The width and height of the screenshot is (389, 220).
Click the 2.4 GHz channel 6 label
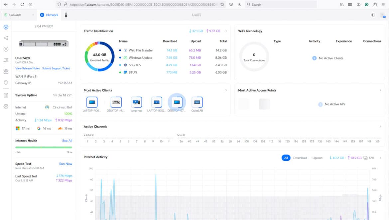click(128, 141)
